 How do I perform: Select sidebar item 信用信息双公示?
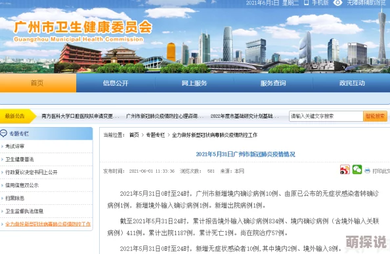(22, 185)
